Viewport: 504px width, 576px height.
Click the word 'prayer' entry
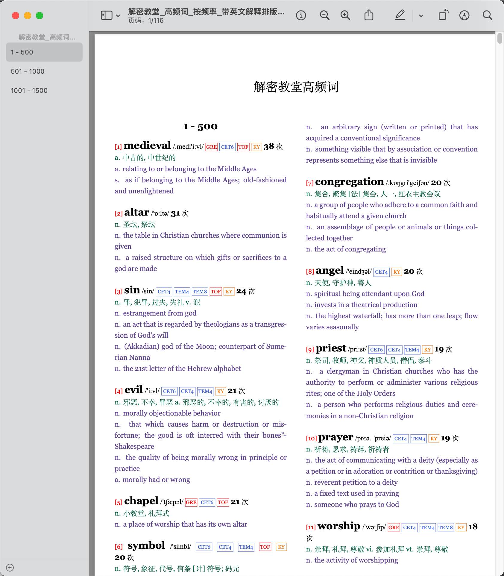336,437
